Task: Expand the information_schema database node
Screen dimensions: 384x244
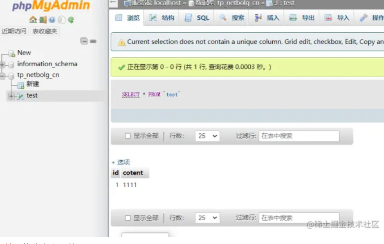Action: click(x=3, y=64)
